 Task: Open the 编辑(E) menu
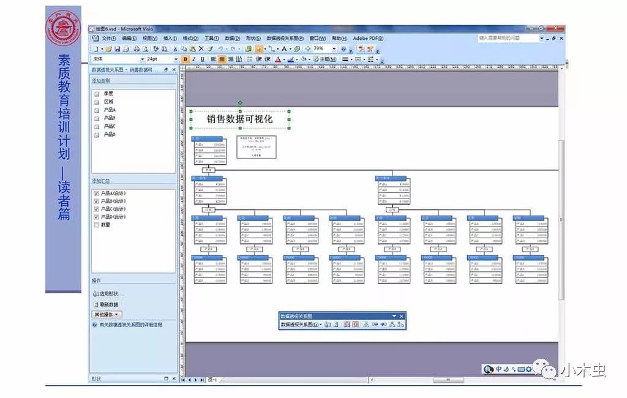click(x=129, y=39)
